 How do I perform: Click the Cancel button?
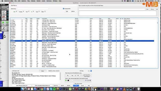(82, 85)
